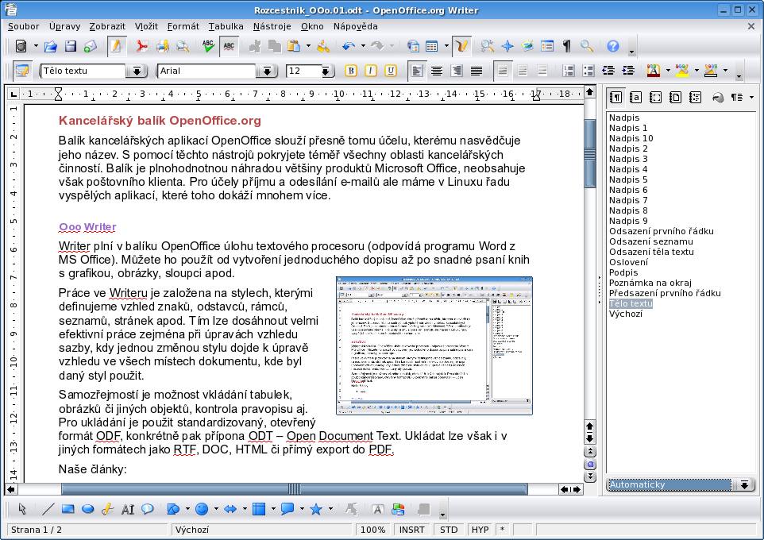Show List Styles in the styles panel
This screenshot has height=540, width=764.
[695, 98]
